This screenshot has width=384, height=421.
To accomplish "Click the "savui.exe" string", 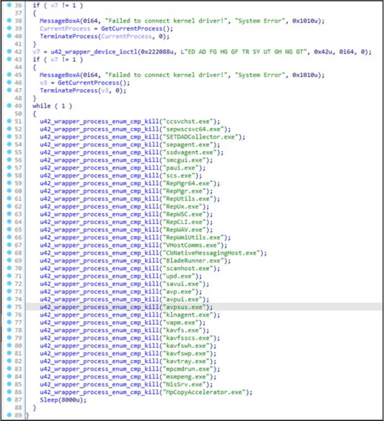I will click(182, 284).
